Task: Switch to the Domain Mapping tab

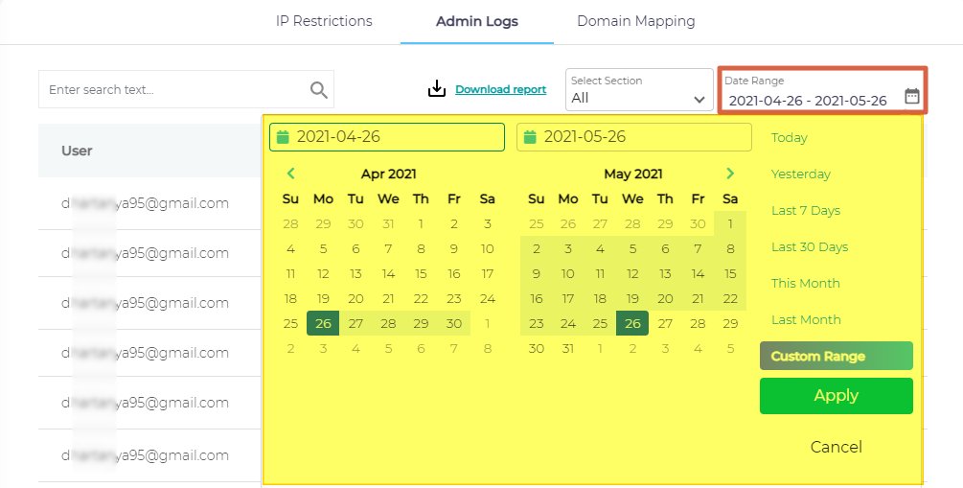Action: 636,21
